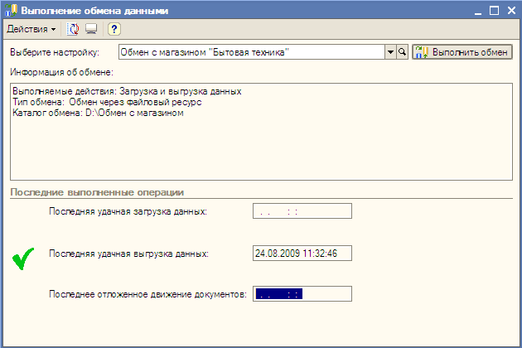The height and width of the screenshot is (348, 522).
Task: Open the Действия menu
Action: click(31, 29)
